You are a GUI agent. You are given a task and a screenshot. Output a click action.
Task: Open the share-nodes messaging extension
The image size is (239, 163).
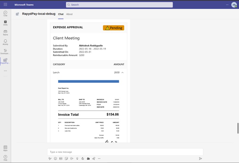point(94,159)
